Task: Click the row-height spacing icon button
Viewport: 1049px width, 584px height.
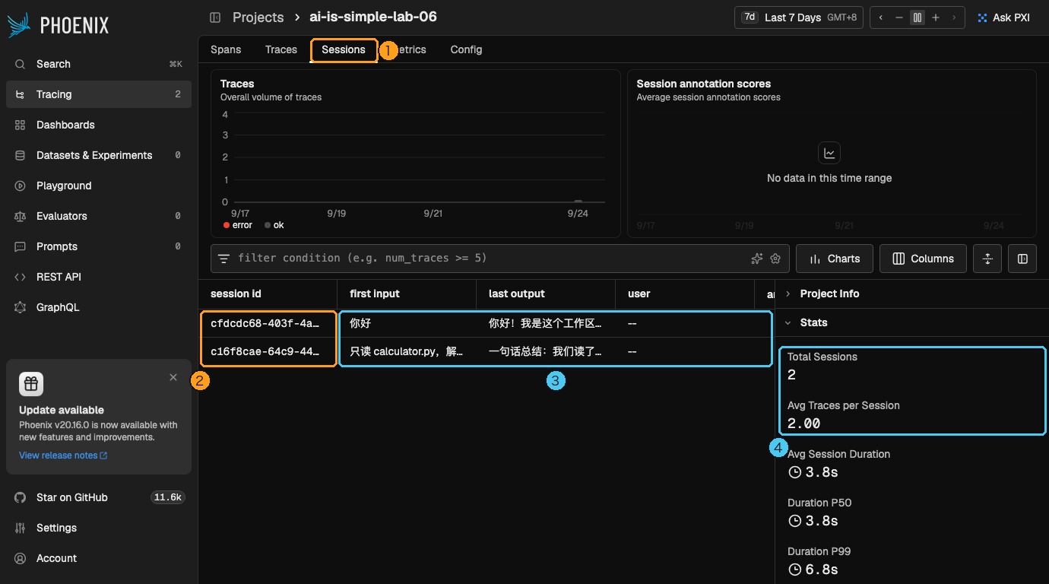Action: click(x=987, y=259)
